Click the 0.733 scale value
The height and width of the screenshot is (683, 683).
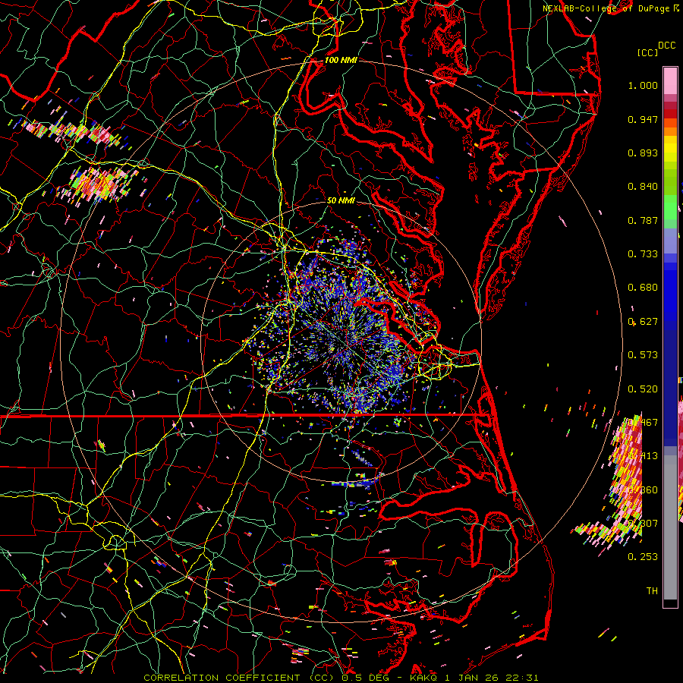pos(643,254)
